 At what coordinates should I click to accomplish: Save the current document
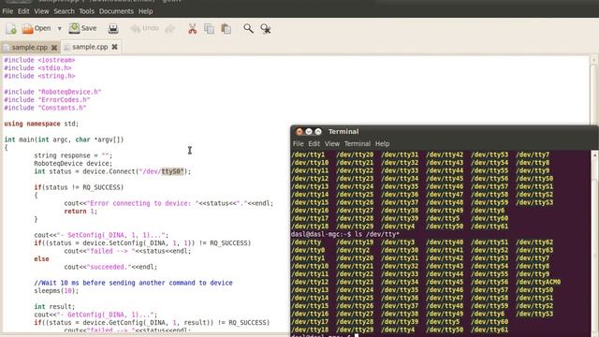pyautogui.click(x=82, y=28)
